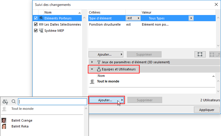Expand Jeux de paramètres d'élément section
This screenshot has width=221, height=136.
coord(92,62)
